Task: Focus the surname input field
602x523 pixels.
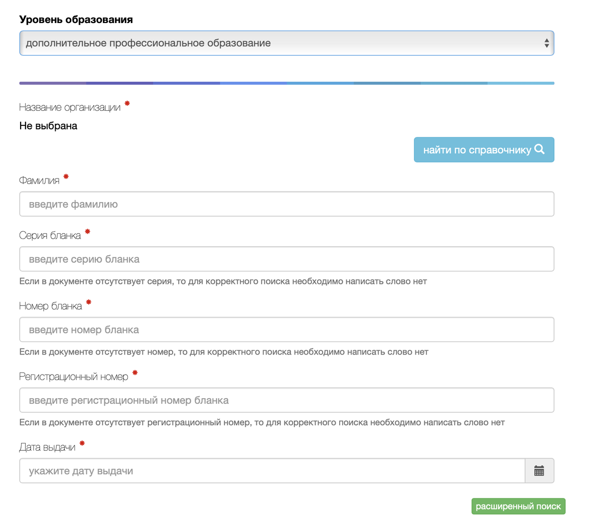Action: point(286,204)
